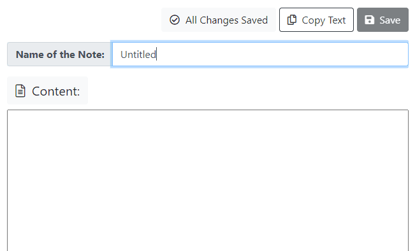Viewport: 415px width, 251px height.
Task: Click inside the Content text area
Action: 208,180
